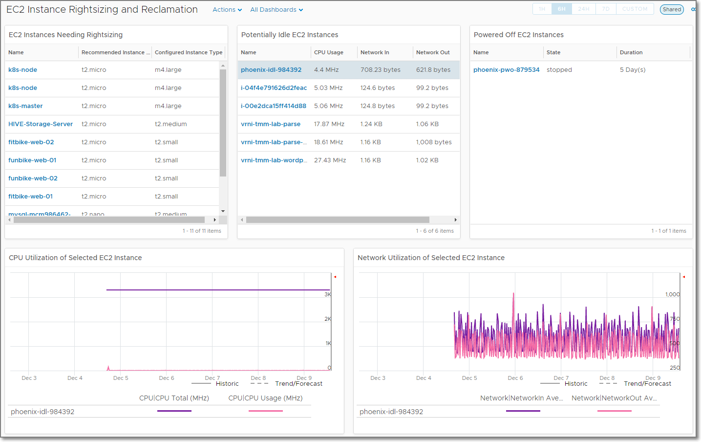Click the Idle Instances horizontal scrollbar thumb
Image resolution: width=701 pixels, height=442 pixels.
tap(338, 220)
